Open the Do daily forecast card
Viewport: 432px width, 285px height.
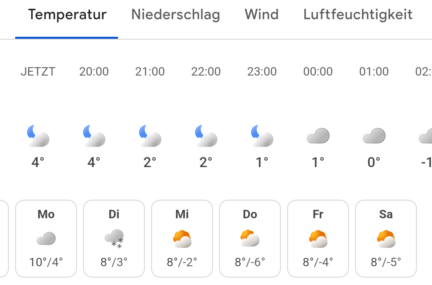point(250,239)
